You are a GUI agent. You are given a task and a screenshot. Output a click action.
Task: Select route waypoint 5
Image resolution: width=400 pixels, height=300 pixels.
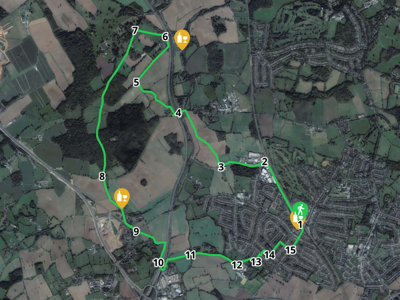[136, 82]
